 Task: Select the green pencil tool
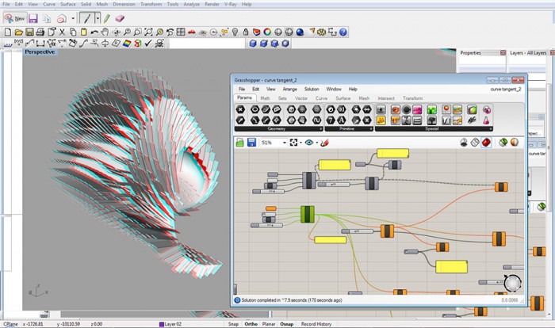pyautogui.click(x=106, y=18)
